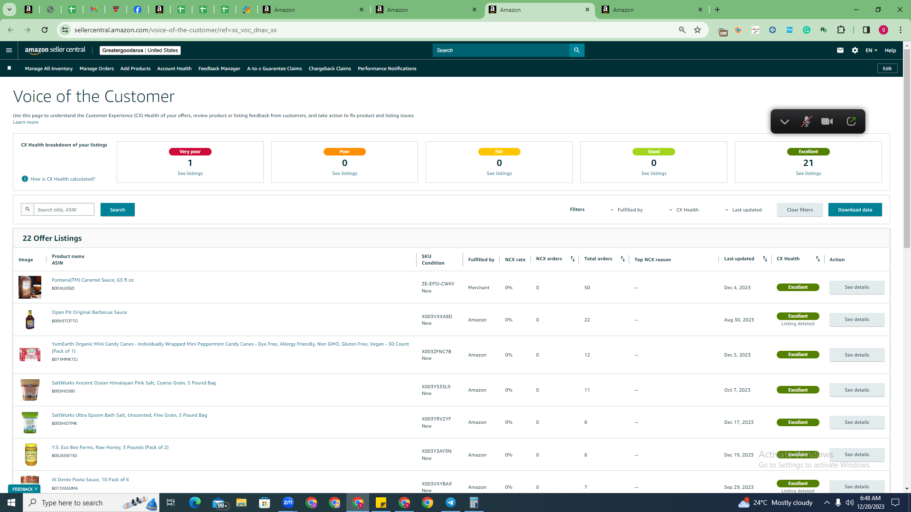Open the EN language dropdown
The height and width of the screenshot is (512, 911).
[x=871, y=50]
